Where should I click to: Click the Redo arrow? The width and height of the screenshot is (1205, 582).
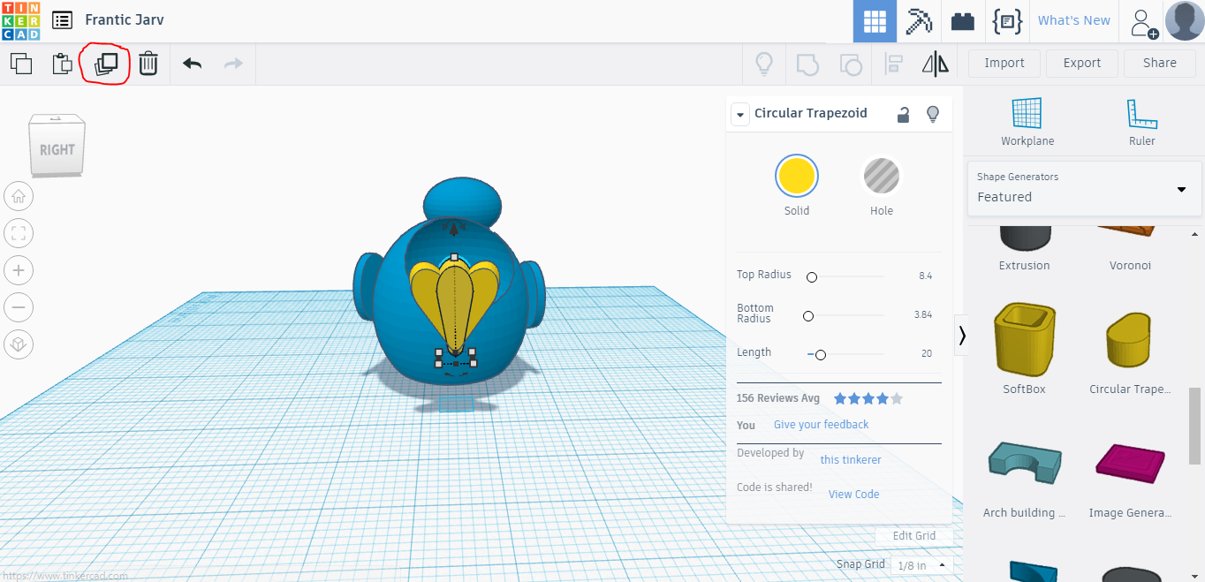click(233, 64)
